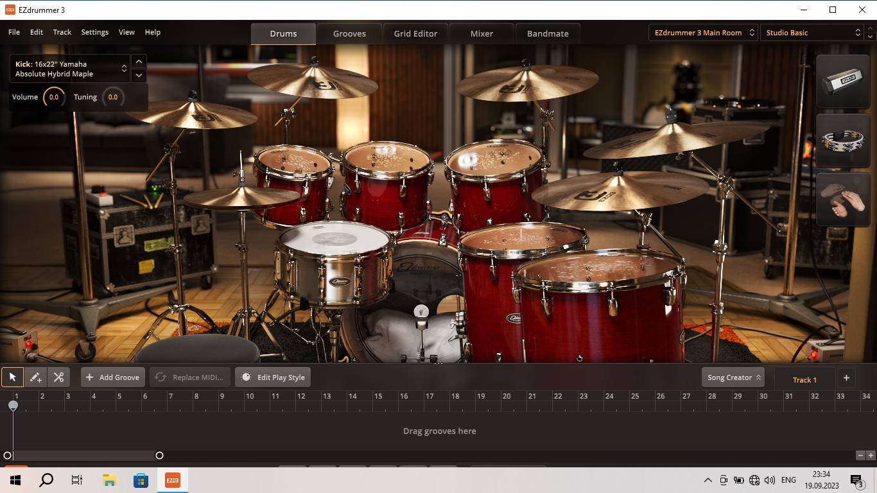This screenshot has height=493, width=877.
Task: Click the tambourine percussion thumbnail
Action: (x=843, y=141)
